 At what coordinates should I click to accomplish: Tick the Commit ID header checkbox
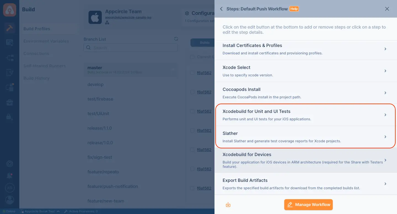pos(192,57)
